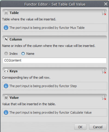This screenshot has height=132, width=109.
Task: Click info icon beside Mux Table message
Action: pyautogui.click(x=6, y=28)
